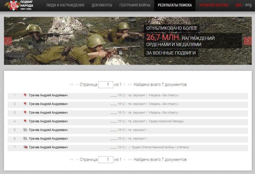Click the Подвиг Народа site logo
This screenshot has width=255, height=174.
click(x=19, y=5)
